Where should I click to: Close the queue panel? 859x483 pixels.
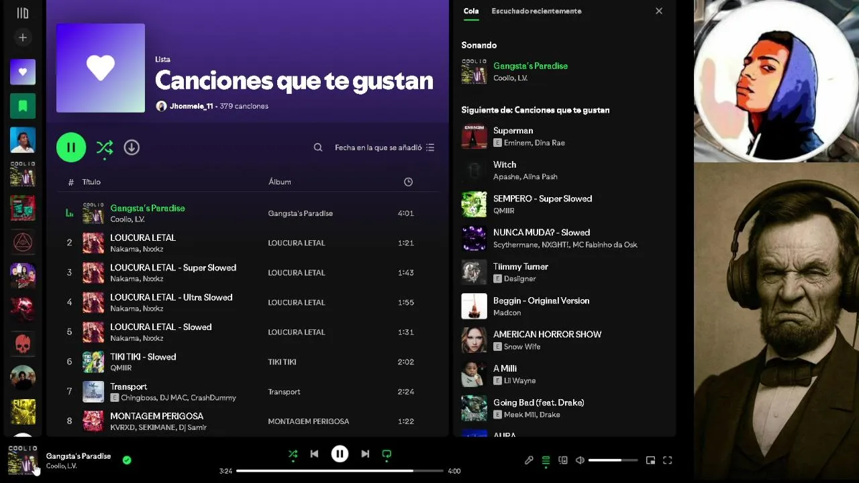click(659, 11)
